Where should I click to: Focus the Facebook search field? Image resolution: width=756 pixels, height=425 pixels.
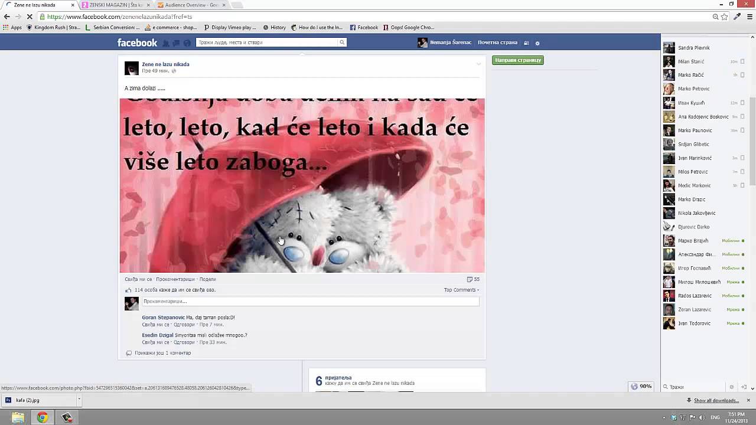tap(267, 42)
